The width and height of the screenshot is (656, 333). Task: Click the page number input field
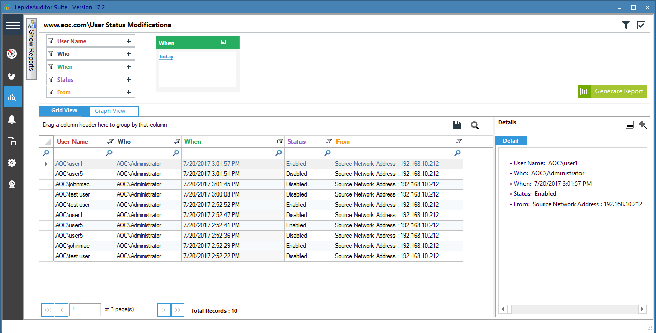pyautogui.click(x=85, y=309)
